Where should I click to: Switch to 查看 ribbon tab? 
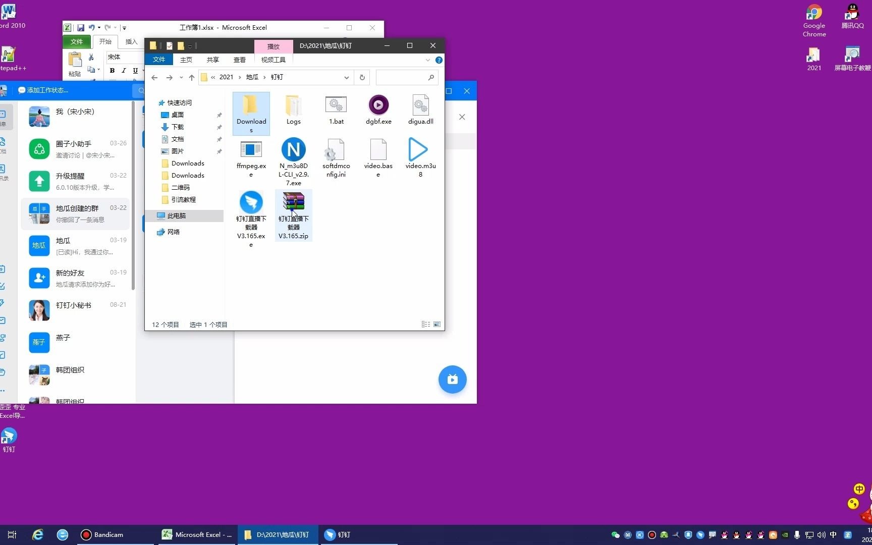tap(240, 60)
